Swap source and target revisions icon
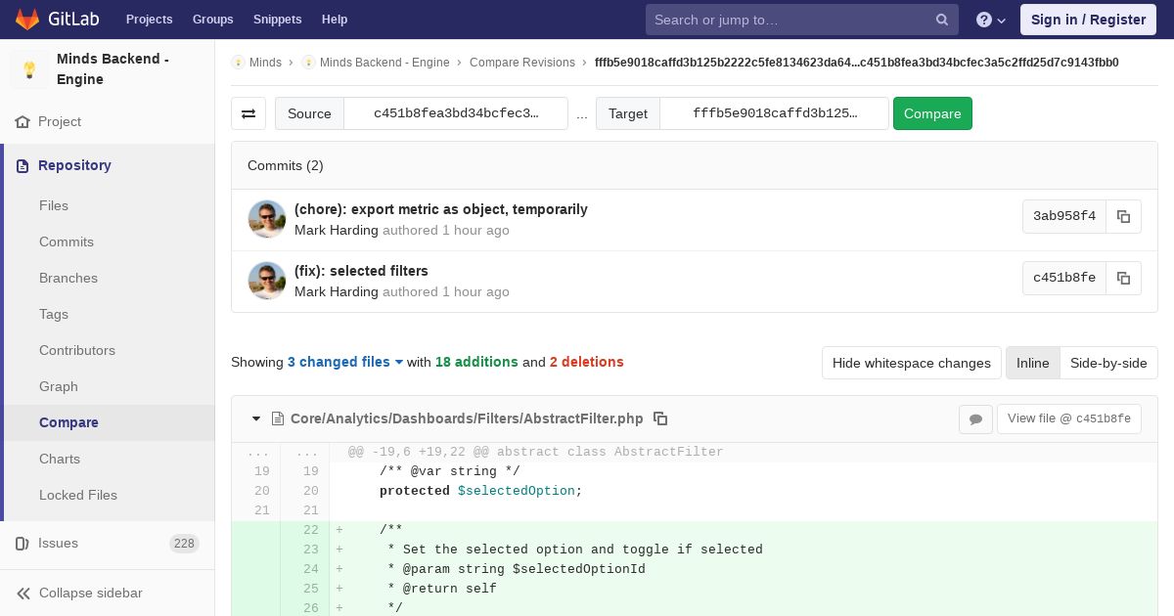Screen dimensions: 1174x616 (248, 113)
